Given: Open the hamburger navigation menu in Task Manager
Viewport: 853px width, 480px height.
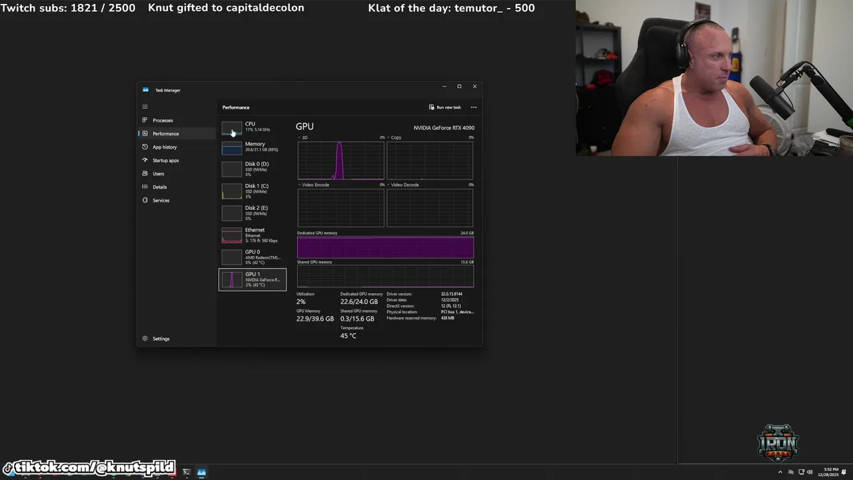Looking at the screenshot, I should tap(145, 107).
